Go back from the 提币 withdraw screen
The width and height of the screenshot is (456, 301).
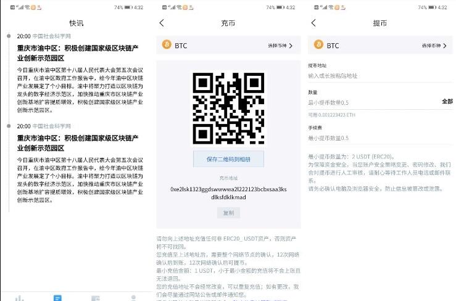(x=313, y=23)
